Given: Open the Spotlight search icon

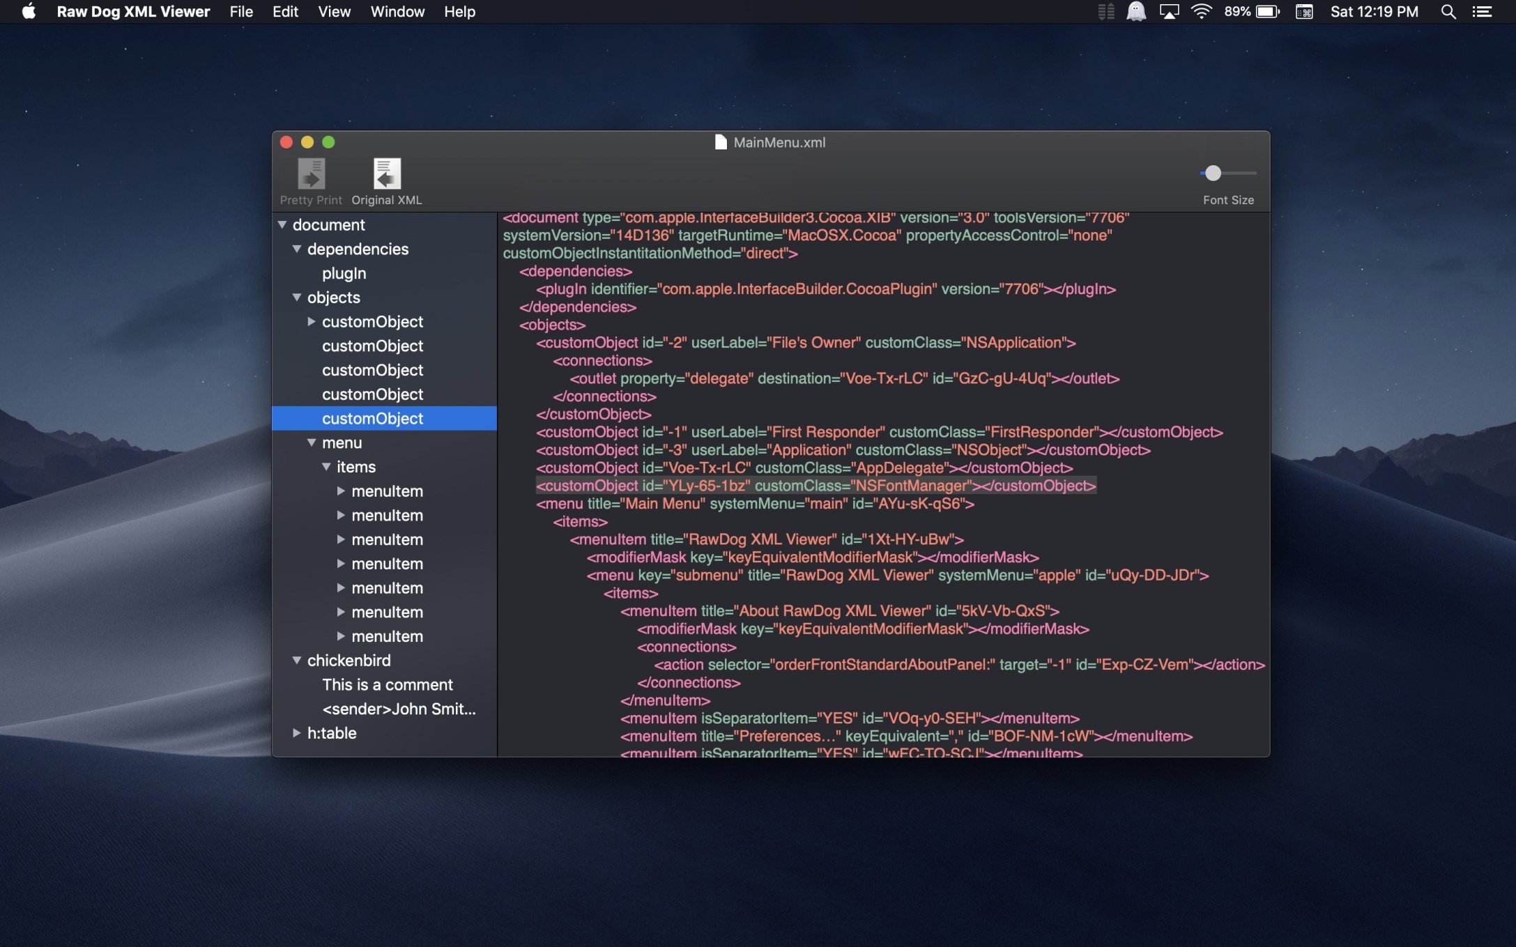Looking at the screenshot, I should tap(1448, 12).
